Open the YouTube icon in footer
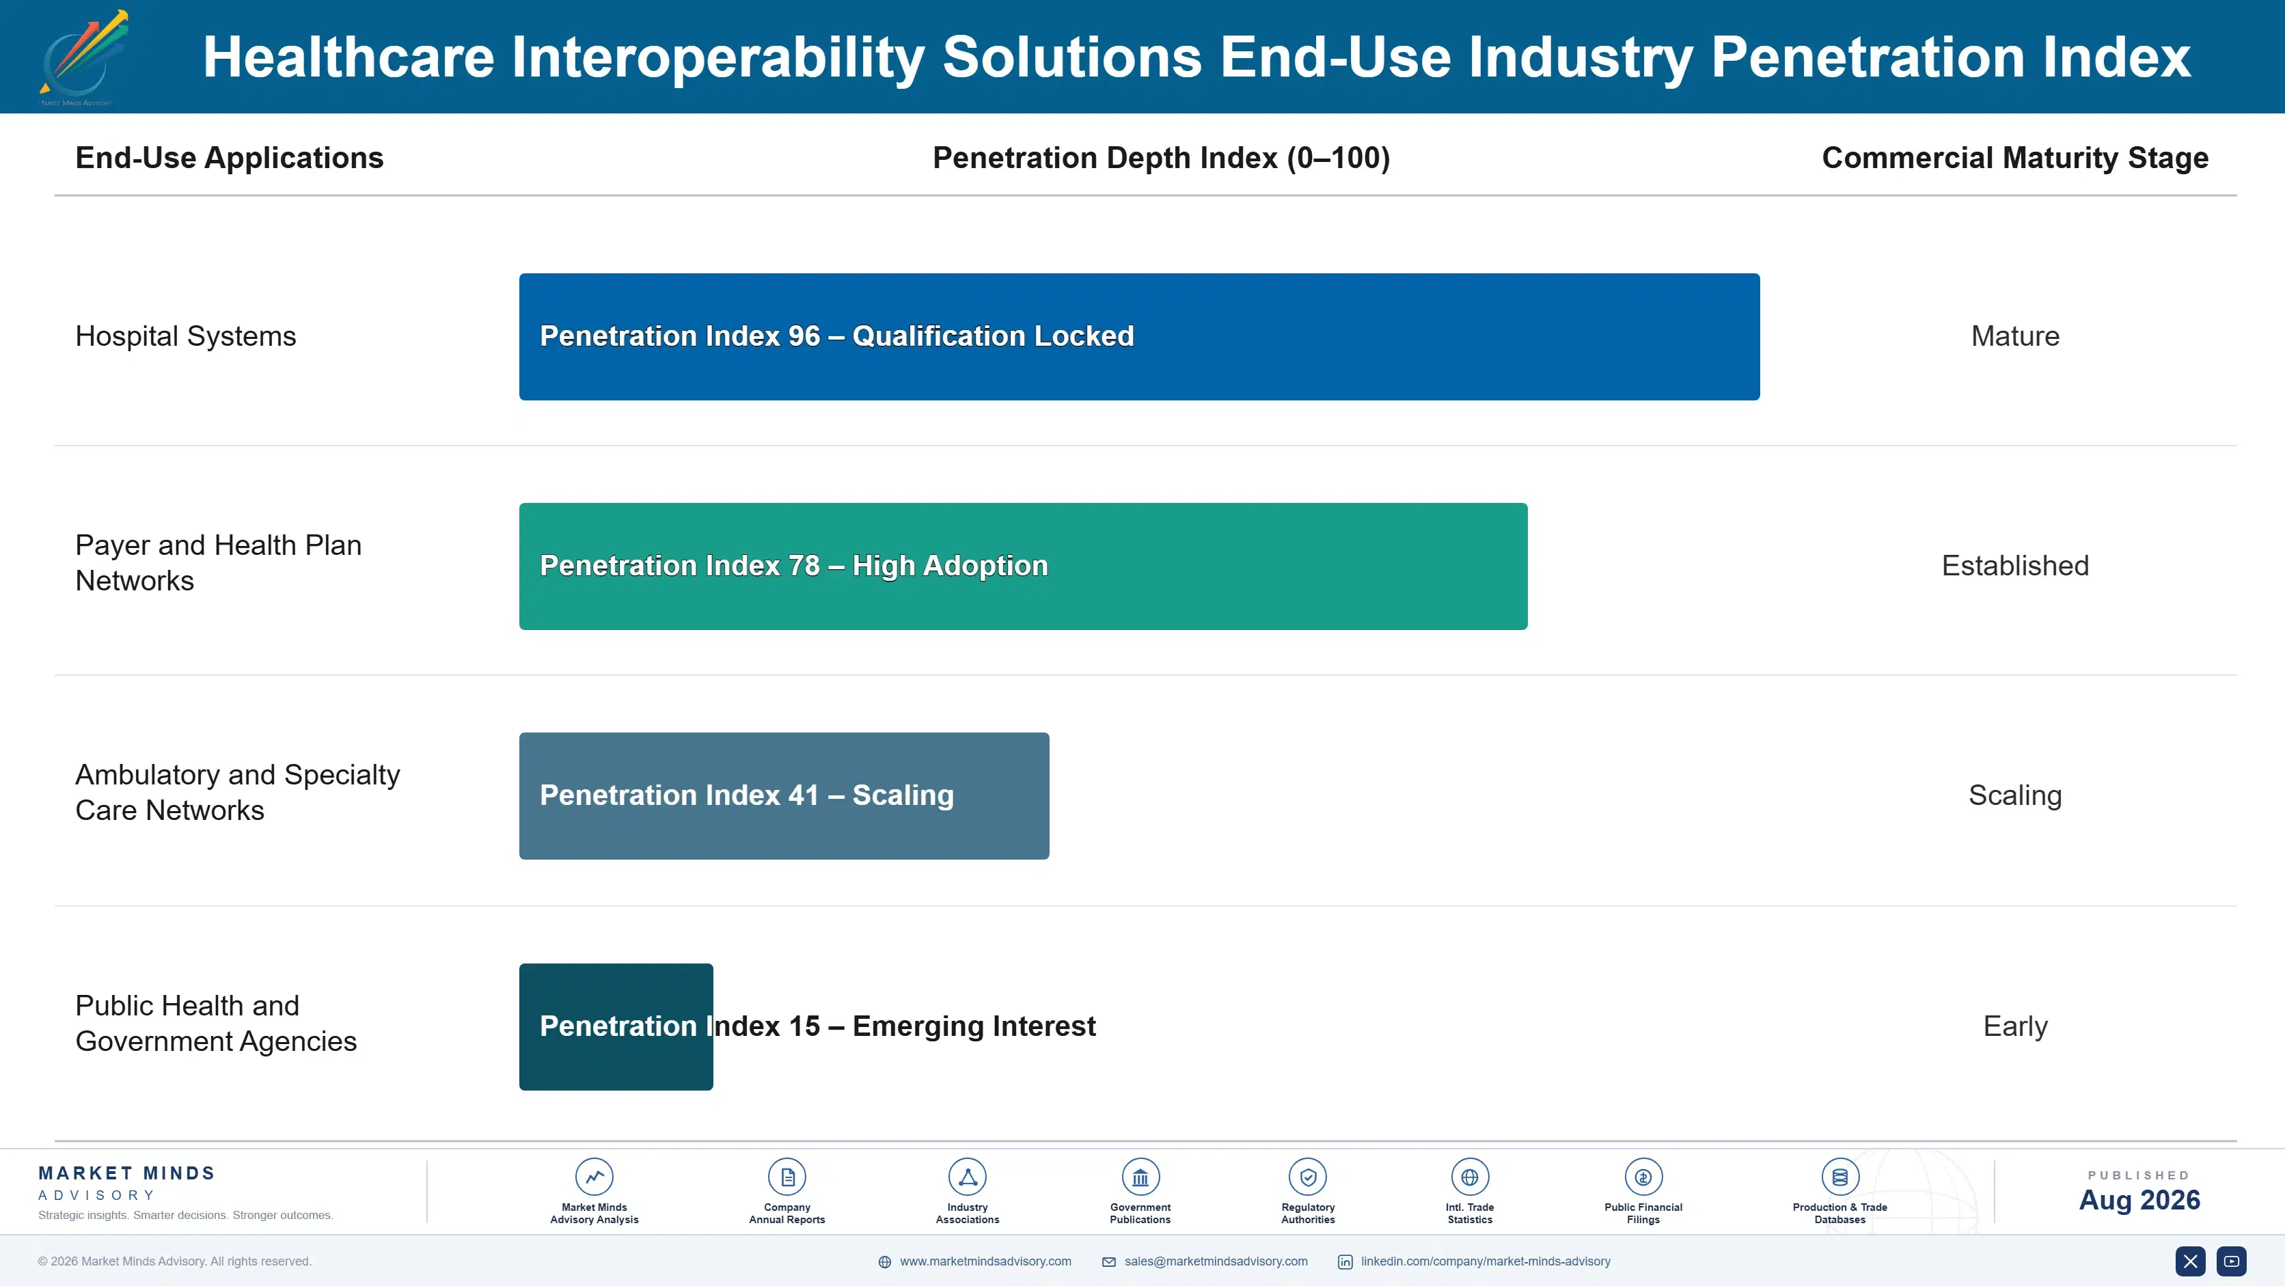Image resolution: width=2285 pixels, height=1286 pixels. [x=2231, y=1260]
